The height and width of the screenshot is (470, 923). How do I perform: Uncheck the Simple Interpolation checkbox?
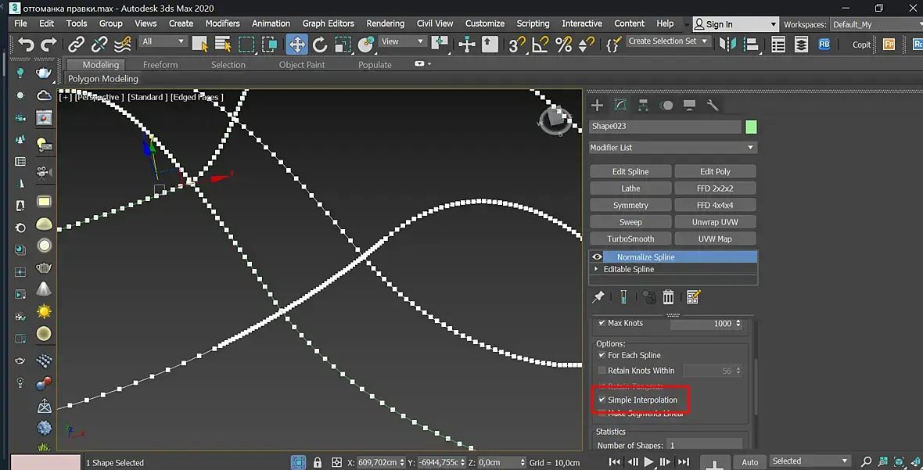pos(602,400)
